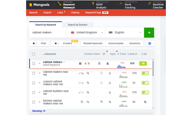
Task: Expand the English language dropdown
Action: tap(125, 32)
